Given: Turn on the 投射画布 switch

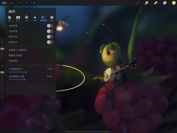Looking at the screenshot, I should tap(50, 42).
